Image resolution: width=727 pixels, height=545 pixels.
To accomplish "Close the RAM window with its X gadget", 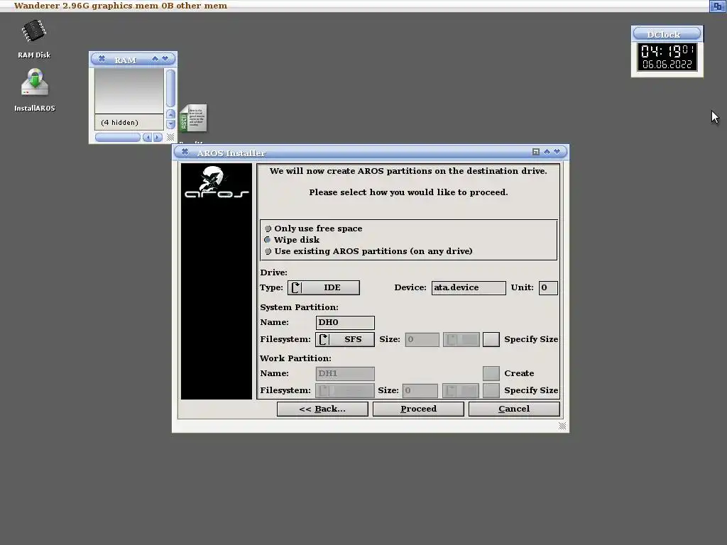I will pyautogui.click(x=102, y=59).
